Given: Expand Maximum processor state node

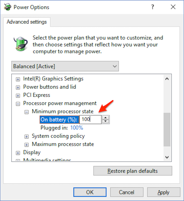Looking at the screenshot, I should [27, 144].
